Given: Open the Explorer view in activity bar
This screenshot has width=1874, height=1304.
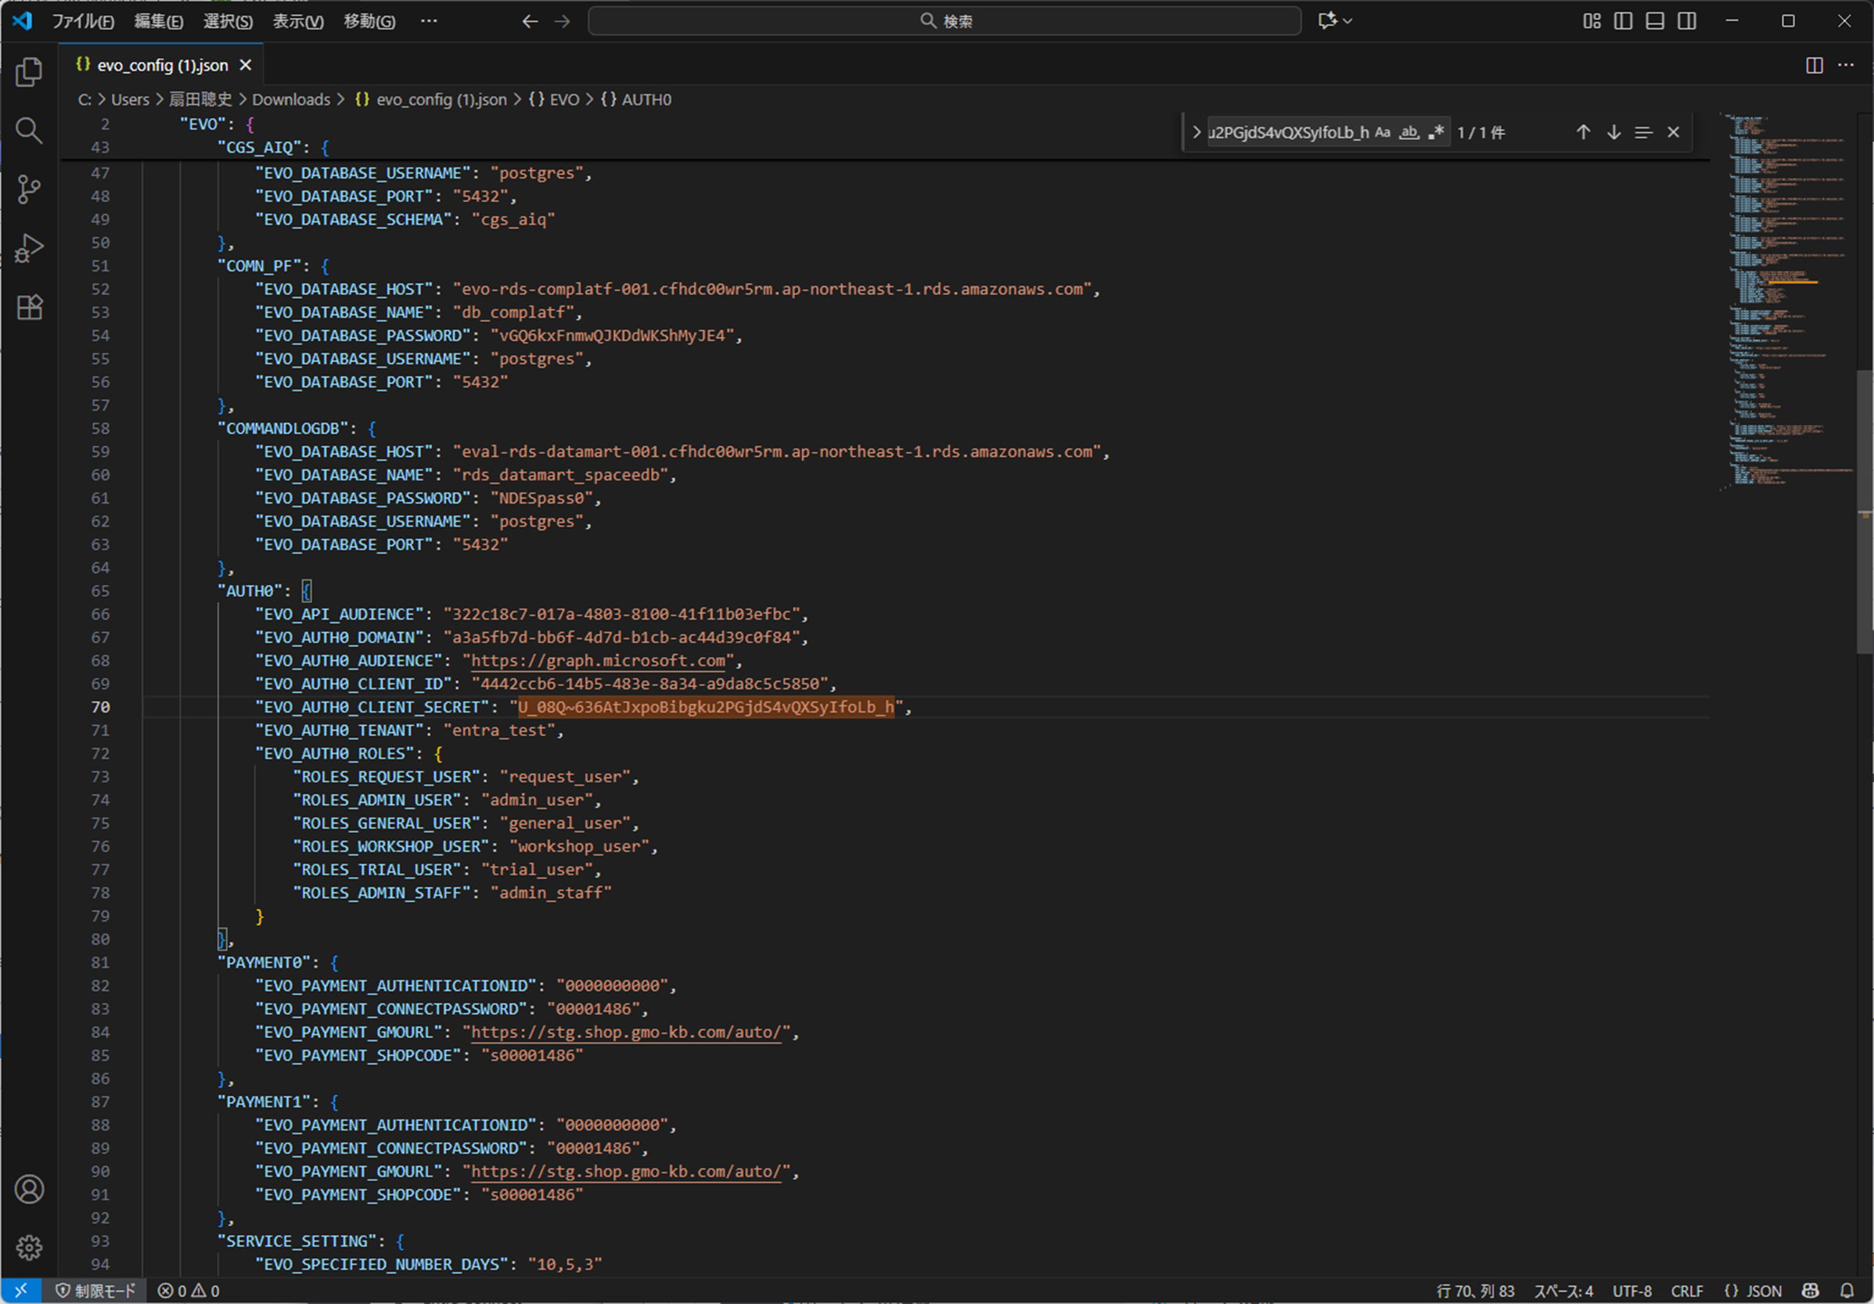Looking at the screenshot, I should pos(30,72).
